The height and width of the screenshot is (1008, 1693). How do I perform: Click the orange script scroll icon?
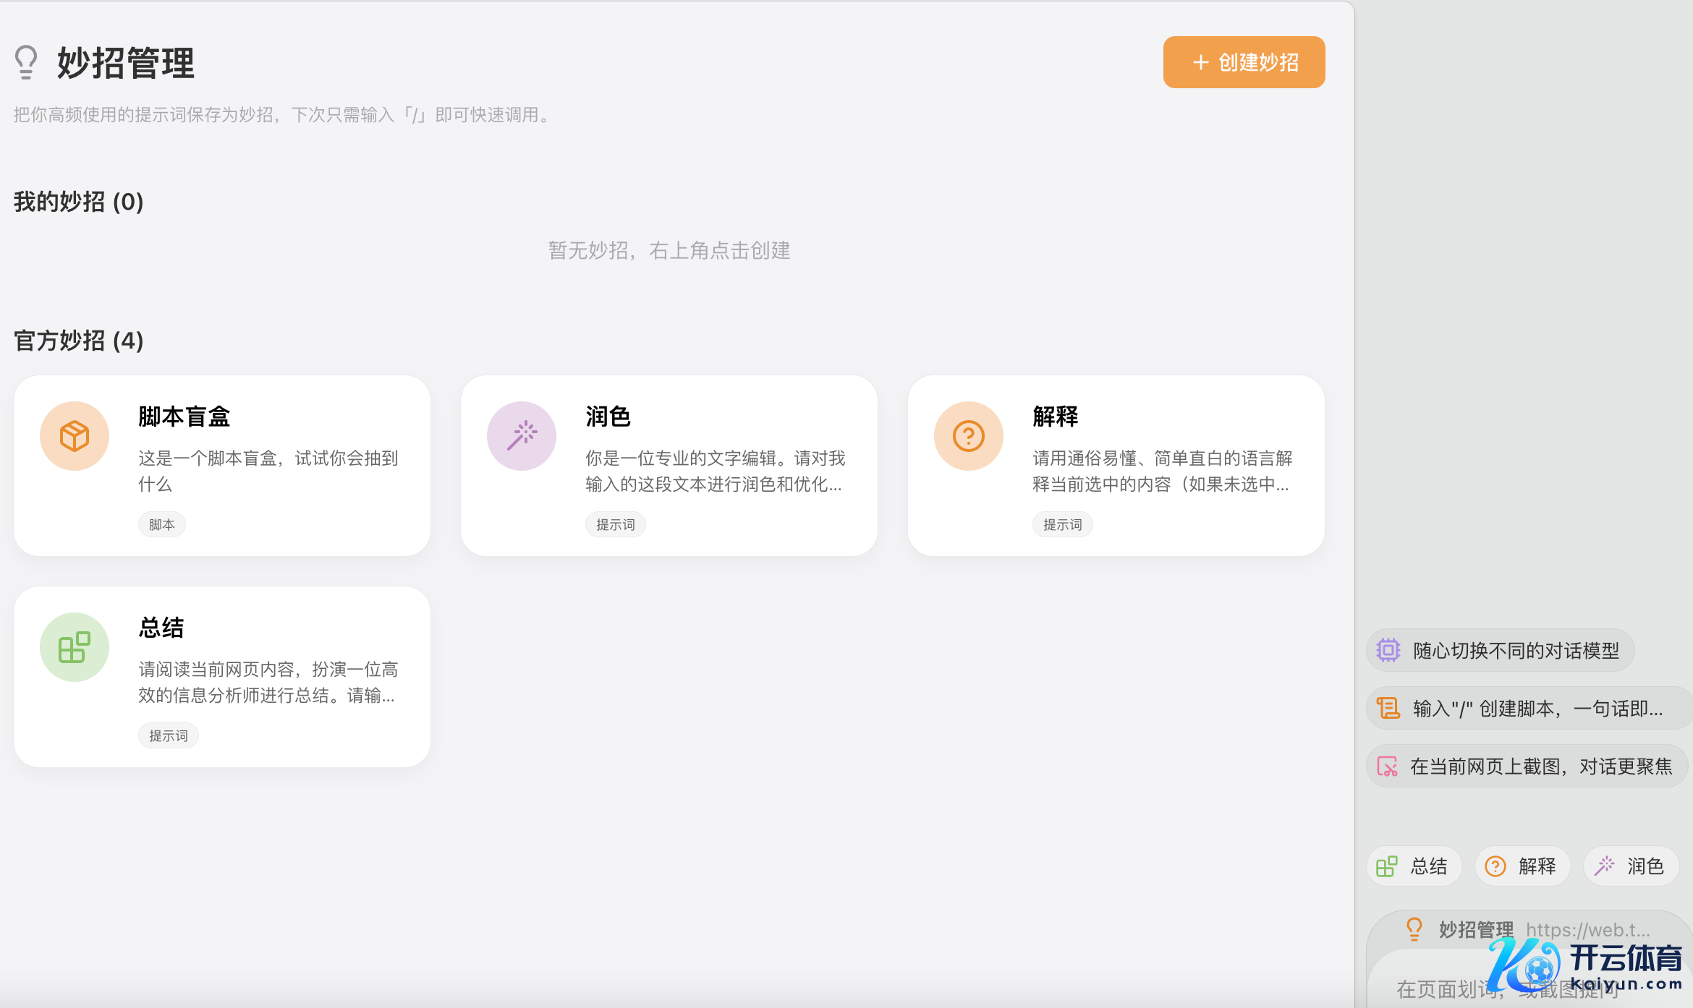click(1388, 708)
